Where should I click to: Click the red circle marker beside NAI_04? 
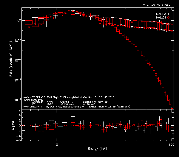(x=168, y=18)
